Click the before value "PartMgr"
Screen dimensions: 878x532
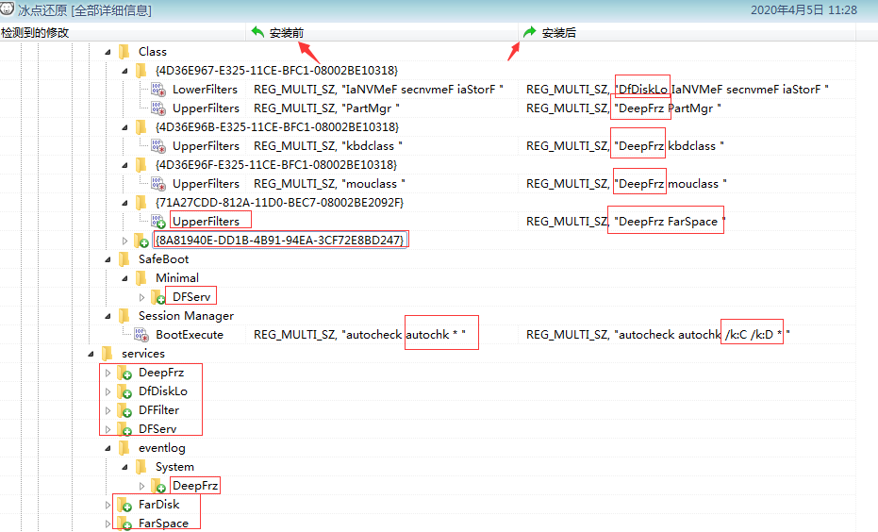click(x=371, y=108)
